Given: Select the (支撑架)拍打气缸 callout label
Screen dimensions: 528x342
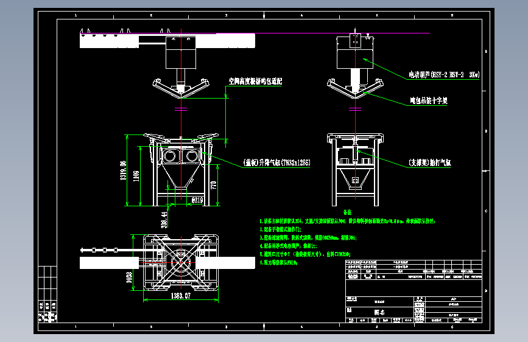Looking at the screenshot, I should click(430, 162).
